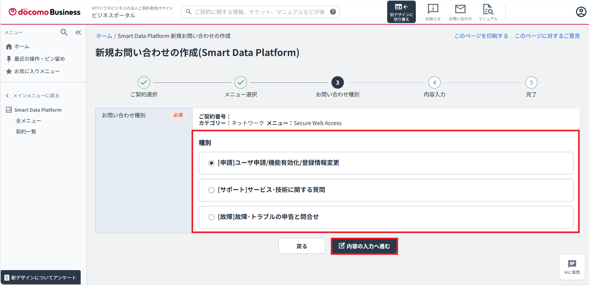Screen dimensions: 589x285
Task: Return via メインメニューに戻る
Action: pos(32,96)
